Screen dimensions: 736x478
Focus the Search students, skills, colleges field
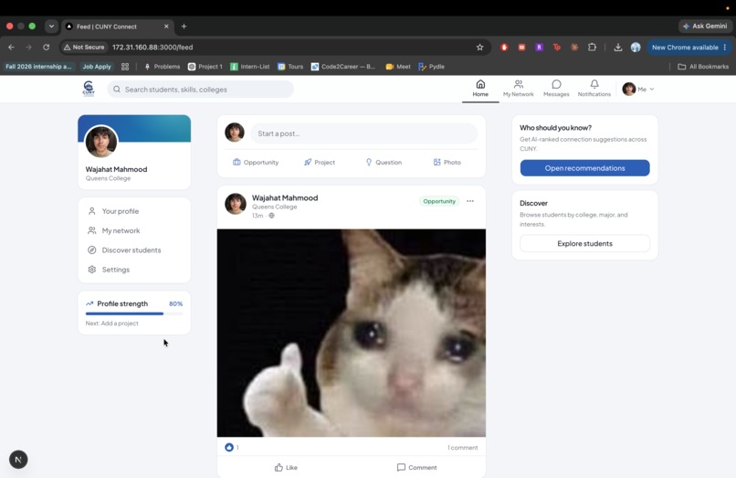pos(200,90)
